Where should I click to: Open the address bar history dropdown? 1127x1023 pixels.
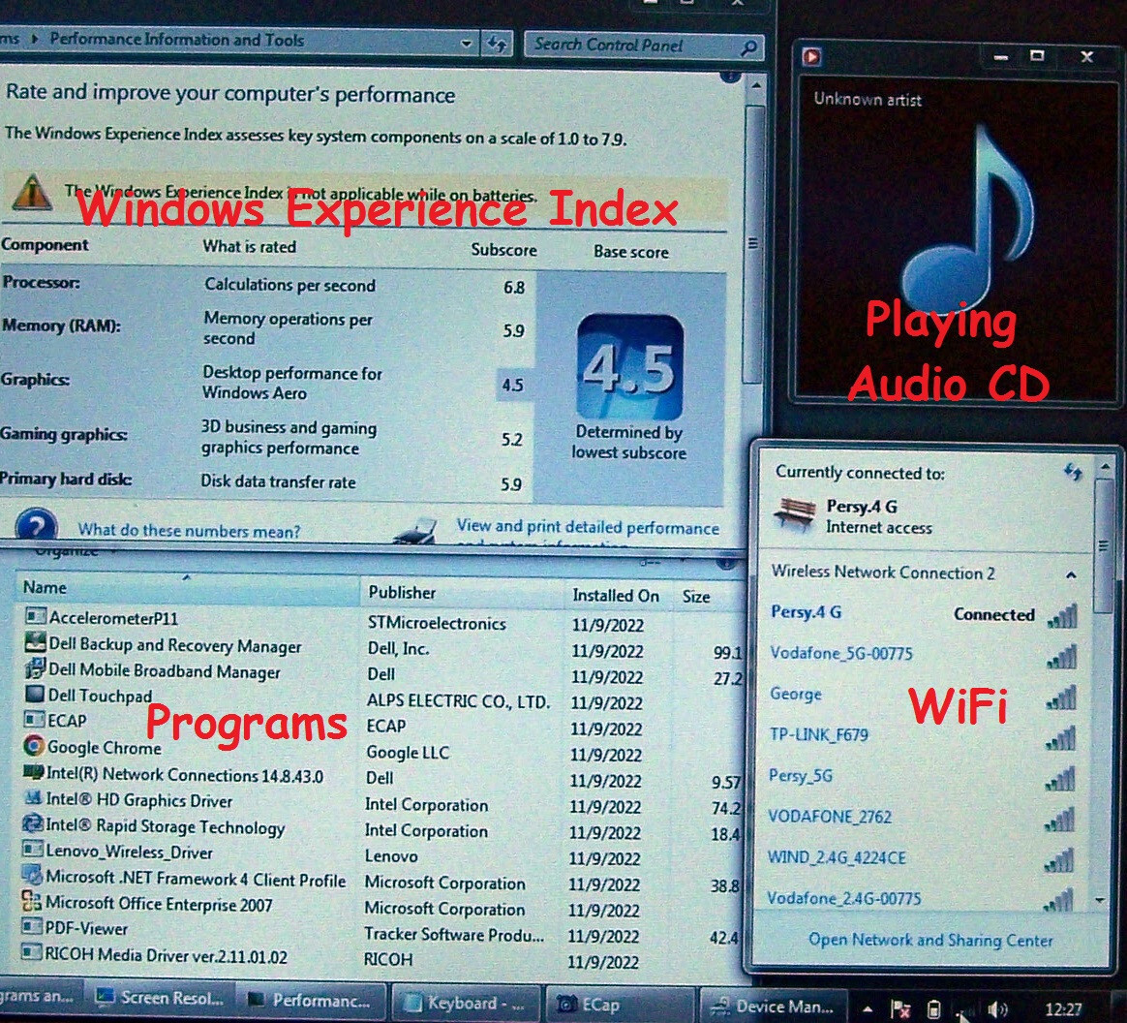point(466,44)
